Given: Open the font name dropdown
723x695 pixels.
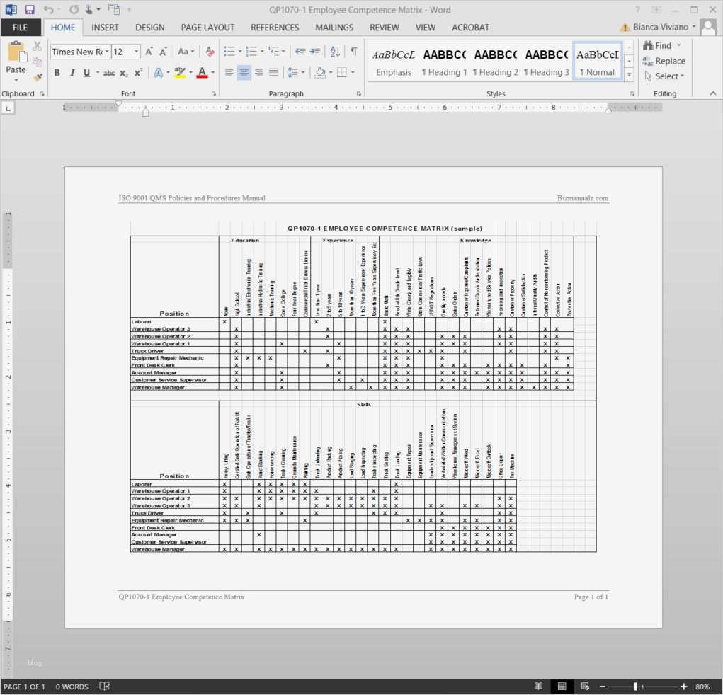Looking at the screenshot, I should point(106,52).
